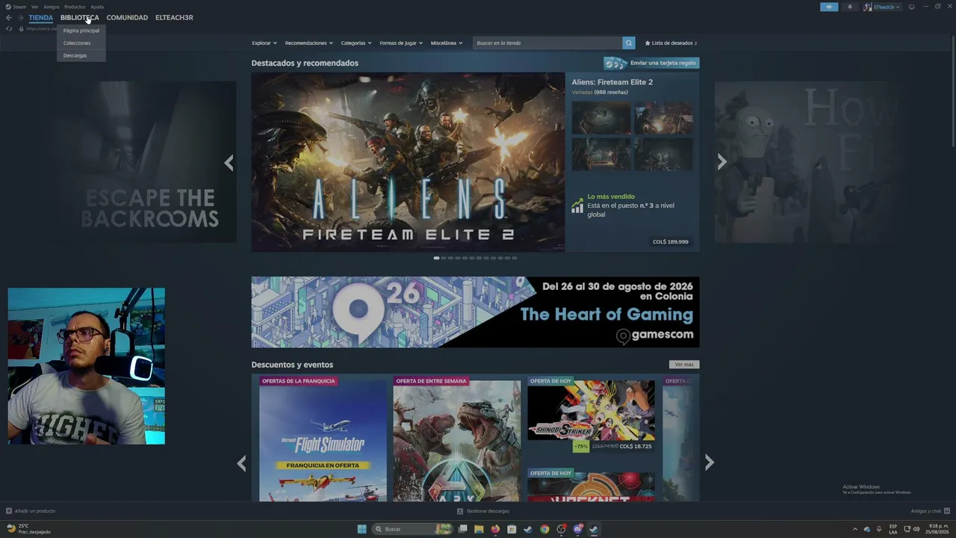956x538 pixels.
Task: Select the first carousel page dot
Action: coord(436,258)
